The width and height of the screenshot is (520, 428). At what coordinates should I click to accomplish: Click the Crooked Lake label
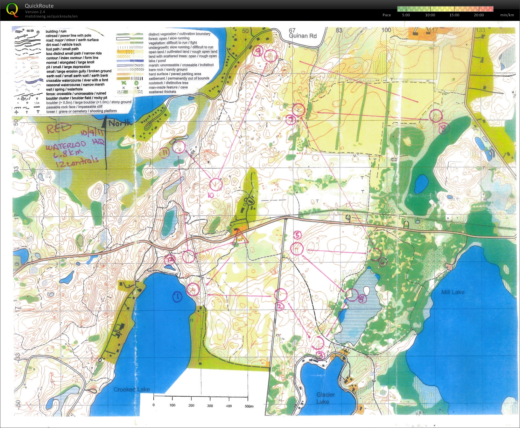131,389
